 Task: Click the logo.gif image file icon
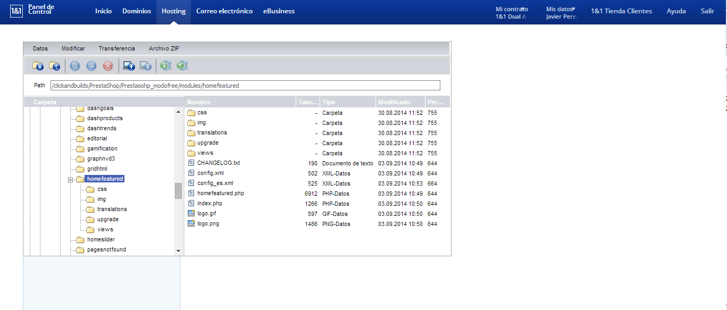[x=191, y=213]
